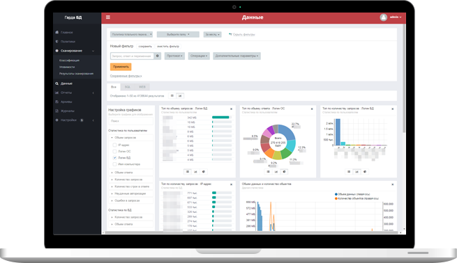Click the Главное home icon in sidebar
The height and width of the screenshot is (263, 457).
pyautogui.click(x=57, y=32)
